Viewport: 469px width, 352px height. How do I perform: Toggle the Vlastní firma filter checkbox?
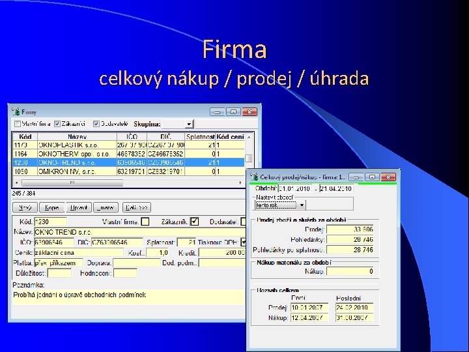pos(18,124)
